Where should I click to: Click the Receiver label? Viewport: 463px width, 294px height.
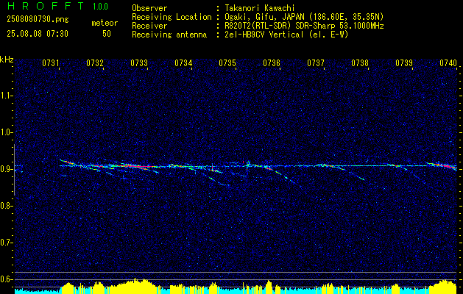coord(149,26)
